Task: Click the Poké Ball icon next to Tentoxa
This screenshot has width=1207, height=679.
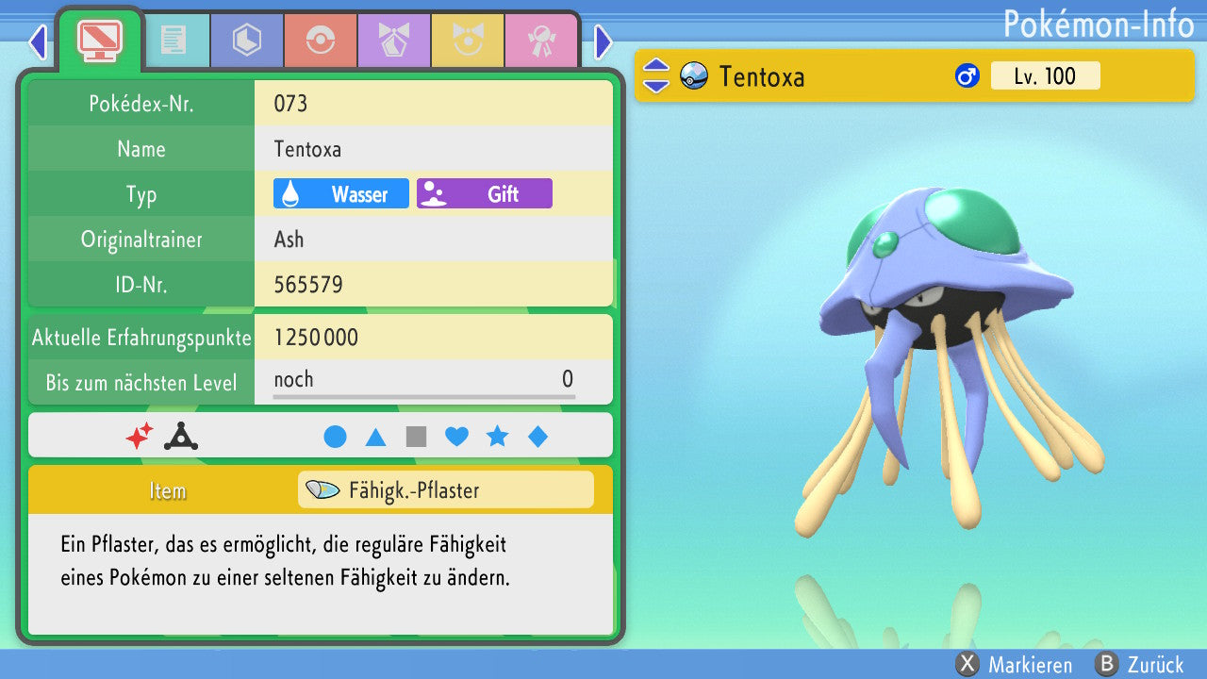Action: (694, 76)
